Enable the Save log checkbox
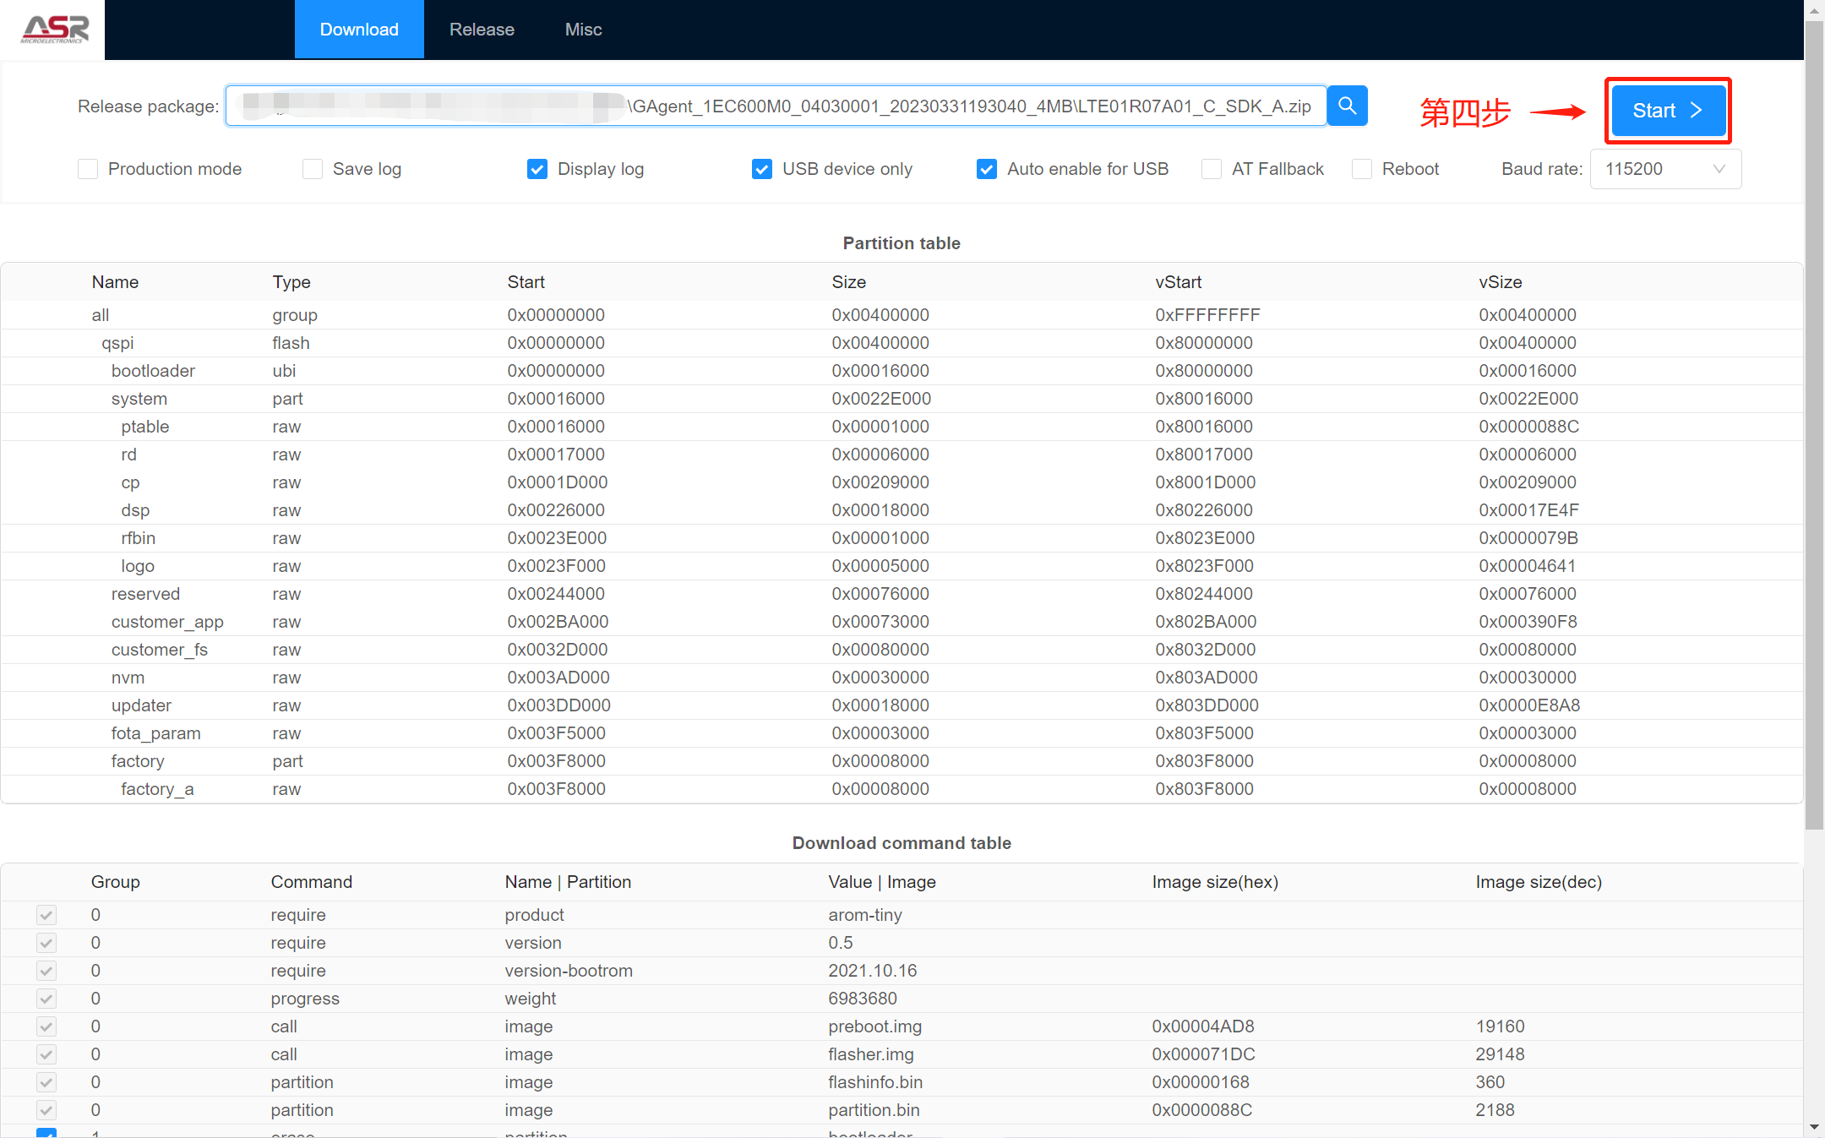The height and width of the screenshot is (1138, 1825). point(313,169)
